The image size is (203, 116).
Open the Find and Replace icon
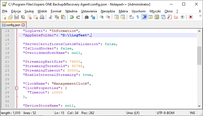click(x=93, y=17)
